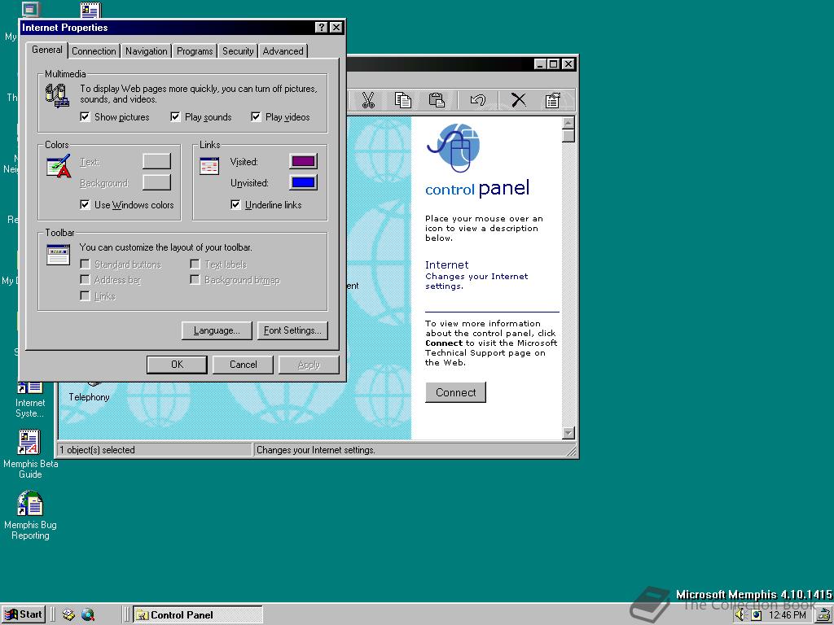
Task: Click the question mark help button in title bar
Action: [321, 28]
